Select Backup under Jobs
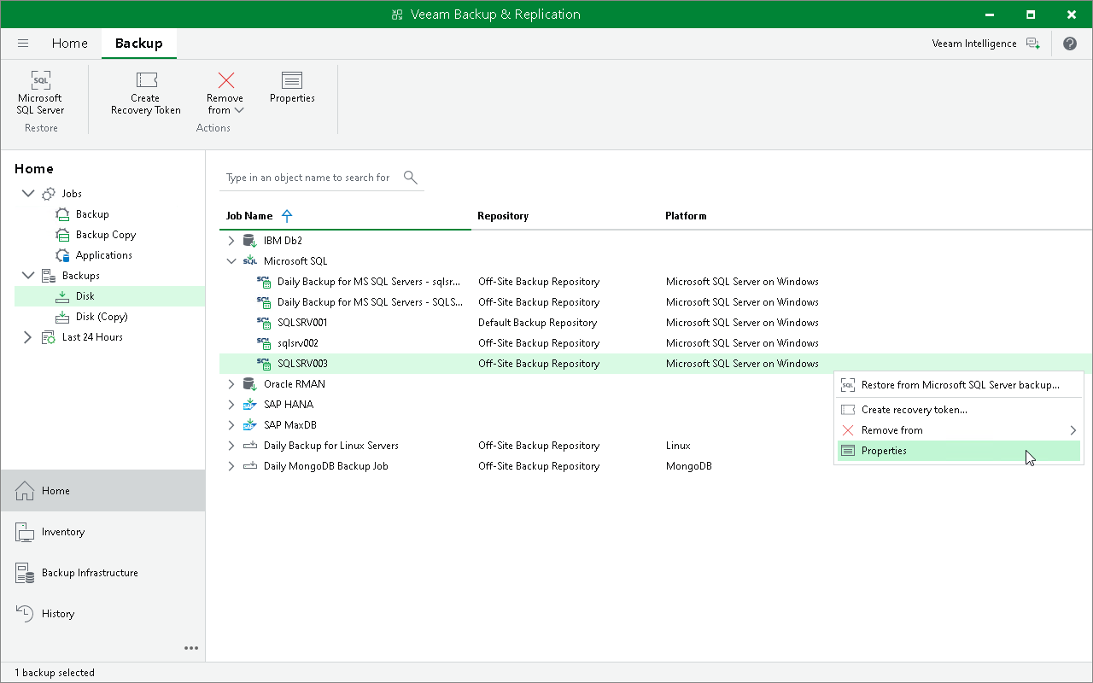The image size is (1093, 683). pyautogui.click(x=92, y=214)
